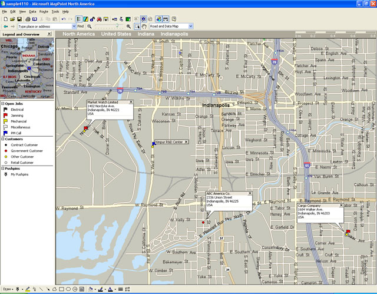The image size is (377, 294).
Task: Click the Print icon
Action: click(28, 19)
